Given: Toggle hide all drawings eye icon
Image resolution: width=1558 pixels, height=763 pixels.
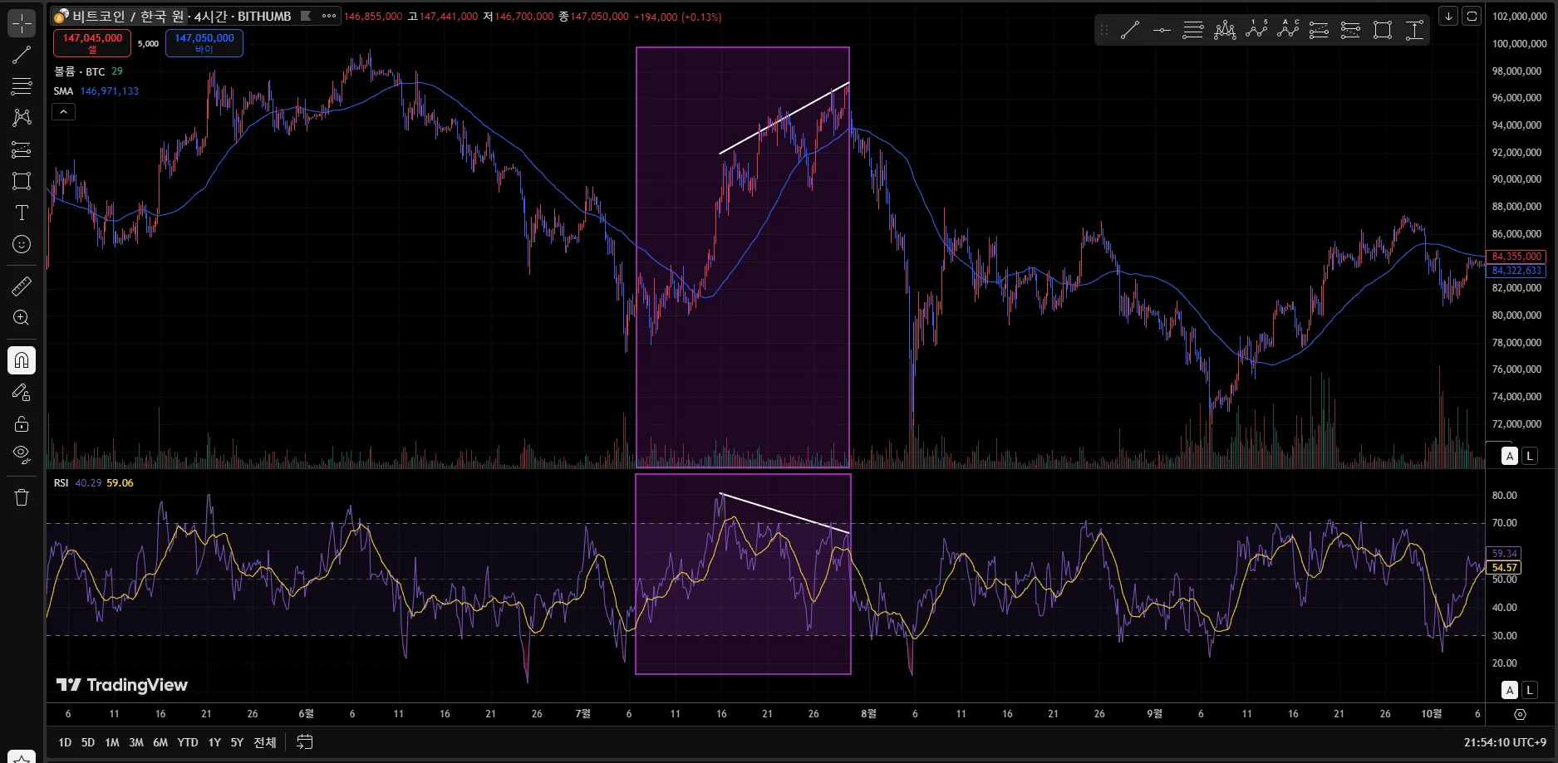Looking at the screenshot, I should coord(22,455).
